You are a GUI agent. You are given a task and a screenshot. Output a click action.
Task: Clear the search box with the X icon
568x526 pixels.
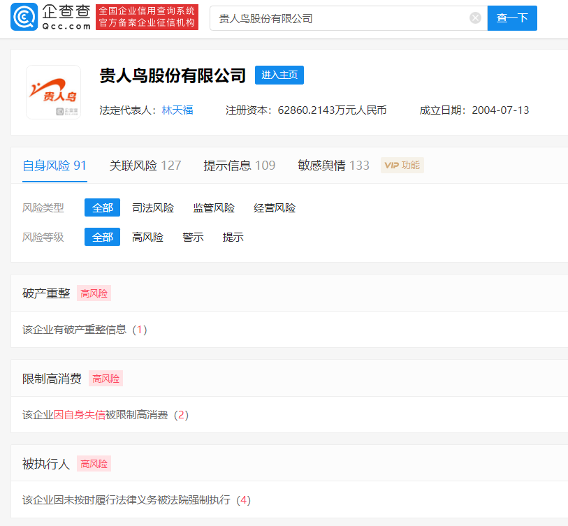475,17
